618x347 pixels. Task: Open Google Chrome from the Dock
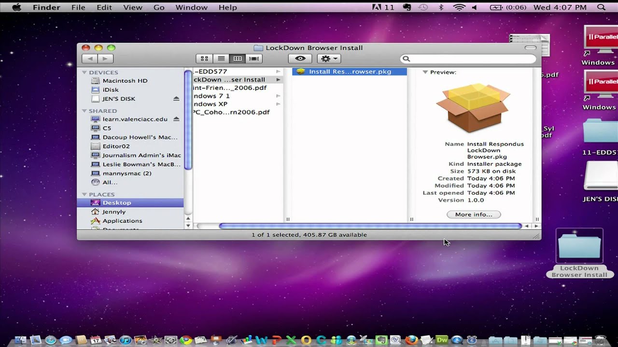coord(185,340)
